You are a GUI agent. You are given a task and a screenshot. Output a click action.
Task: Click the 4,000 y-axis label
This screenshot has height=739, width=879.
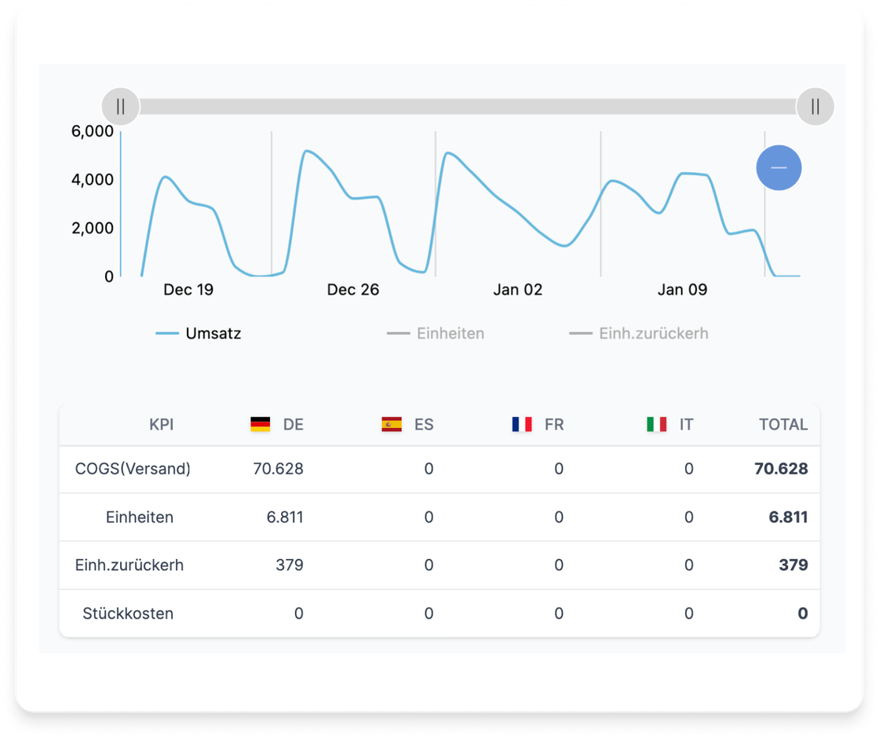[93, 180]
